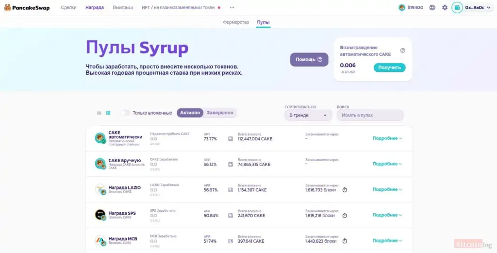The width and height of the screenshot is (497, 253).
Task: Switch to list view icon
Action: coord(108,113)
